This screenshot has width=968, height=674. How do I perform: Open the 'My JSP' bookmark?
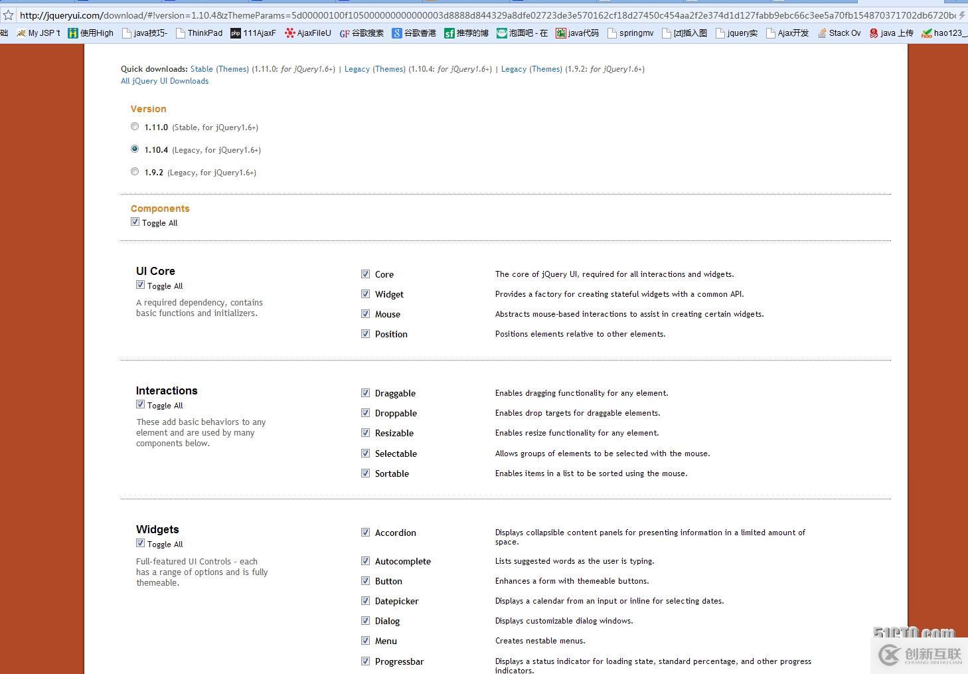[x=38, y=33]
